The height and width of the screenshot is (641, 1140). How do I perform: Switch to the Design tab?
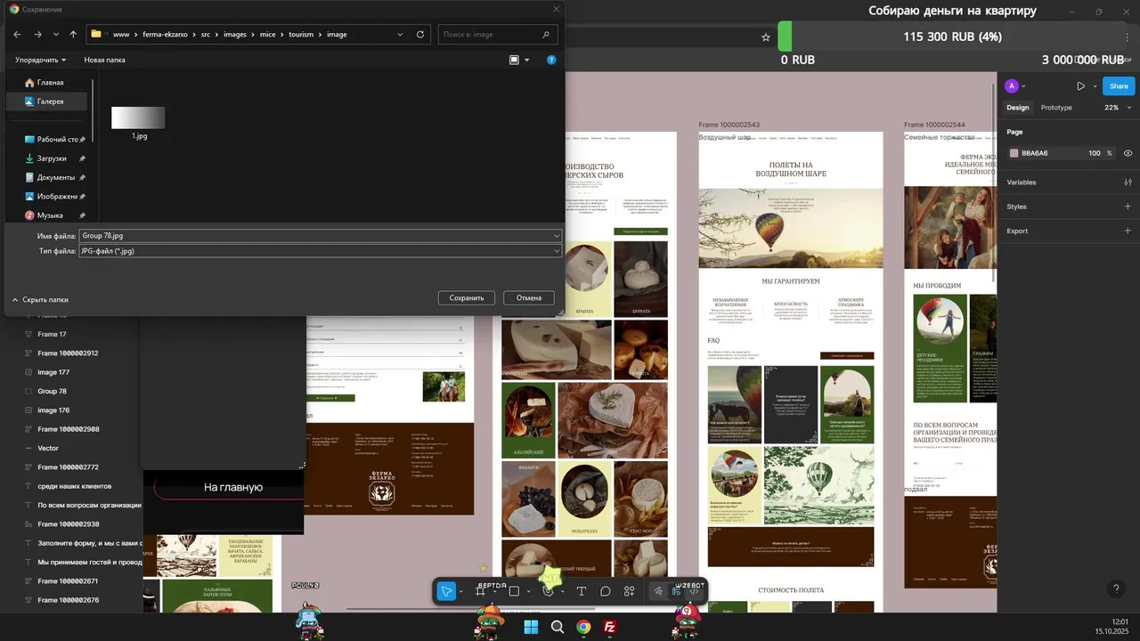[x=1018, y=108]
